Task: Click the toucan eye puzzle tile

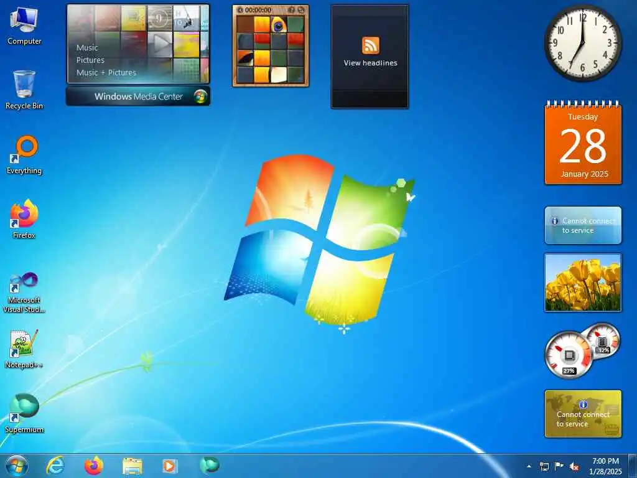Action: 278,25
